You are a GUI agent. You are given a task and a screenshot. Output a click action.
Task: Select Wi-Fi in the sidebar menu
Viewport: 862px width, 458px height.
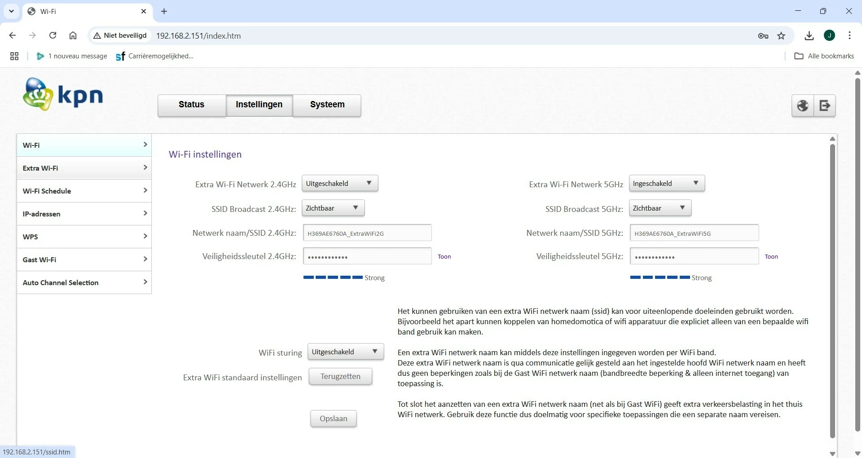pyautogui.click(x=84, y=145)
